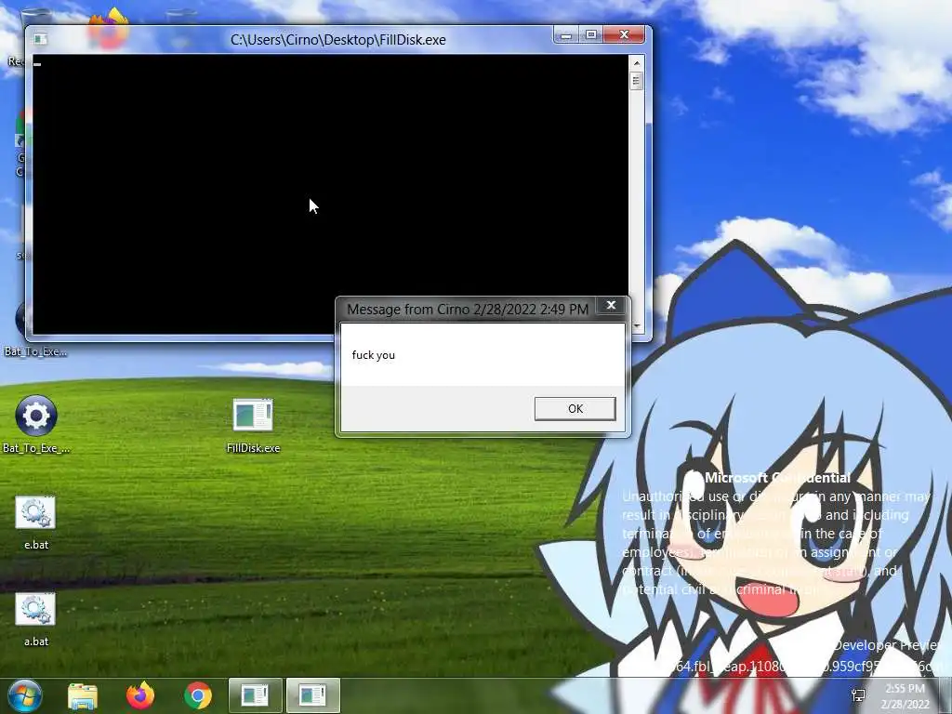Click the a.bat file name label
952x714 pixels.
pos(36,641)
